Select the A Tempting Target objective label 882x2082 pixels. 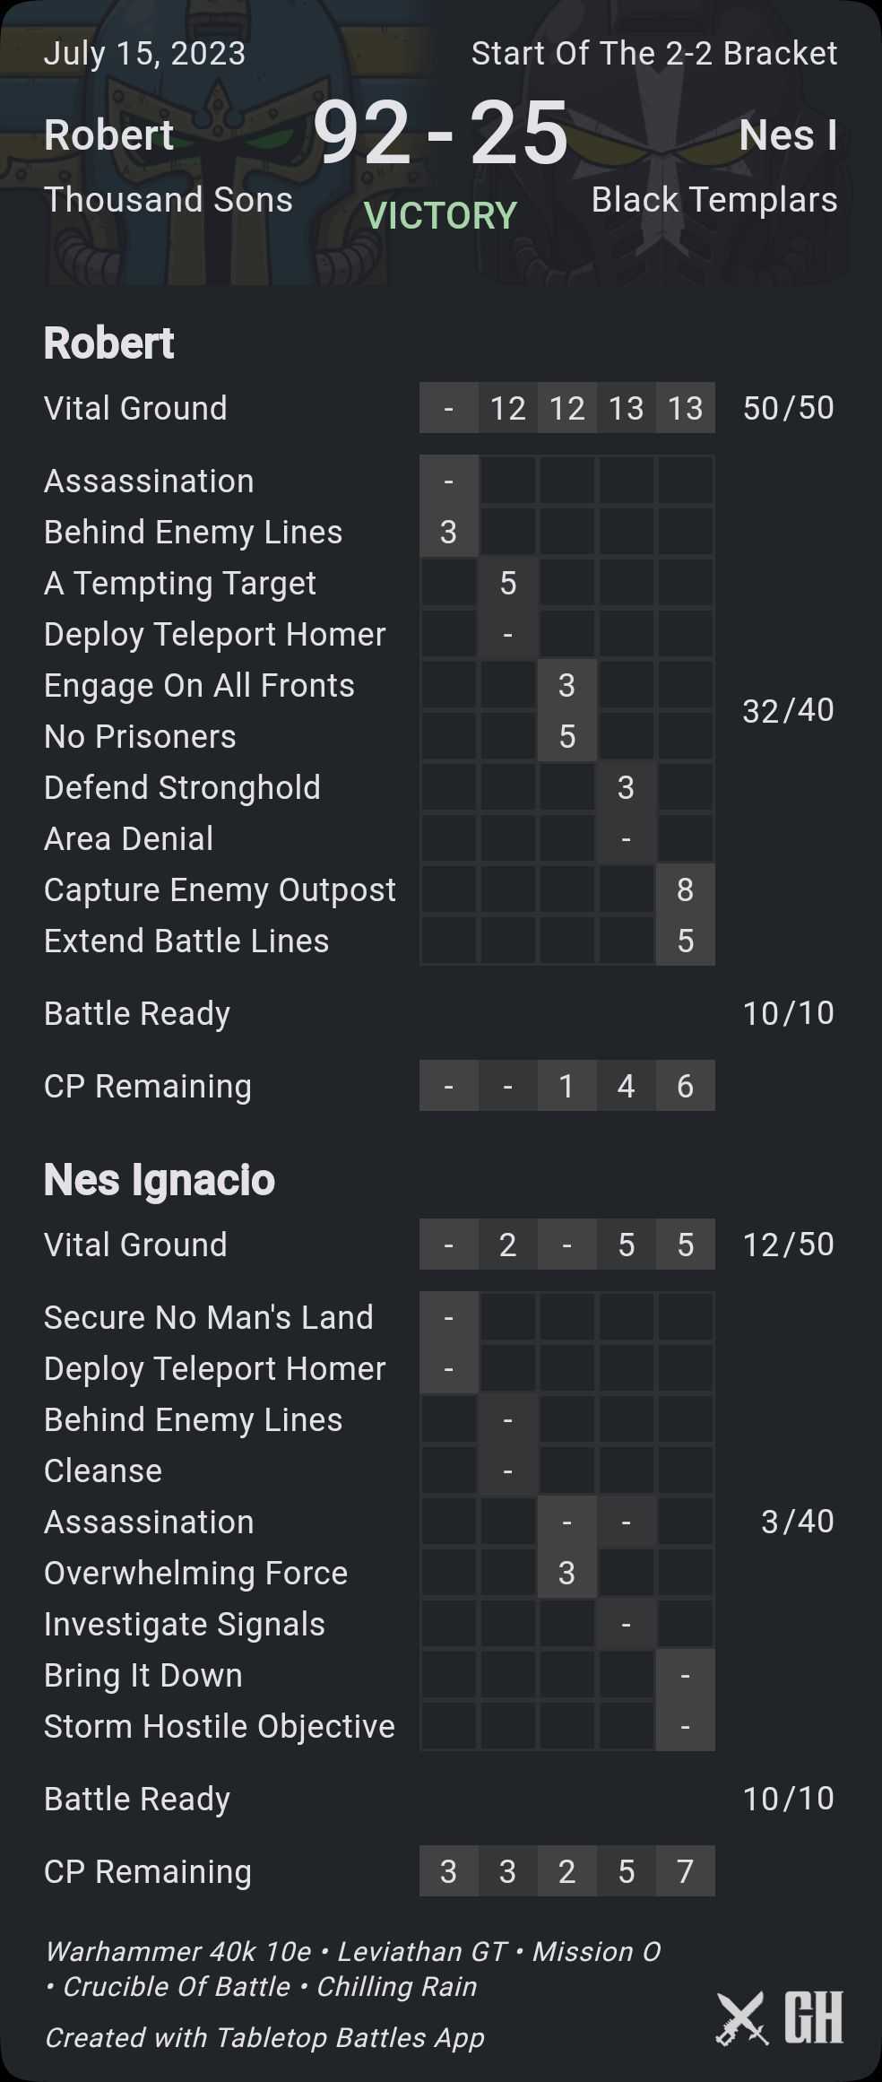[180, 583]
